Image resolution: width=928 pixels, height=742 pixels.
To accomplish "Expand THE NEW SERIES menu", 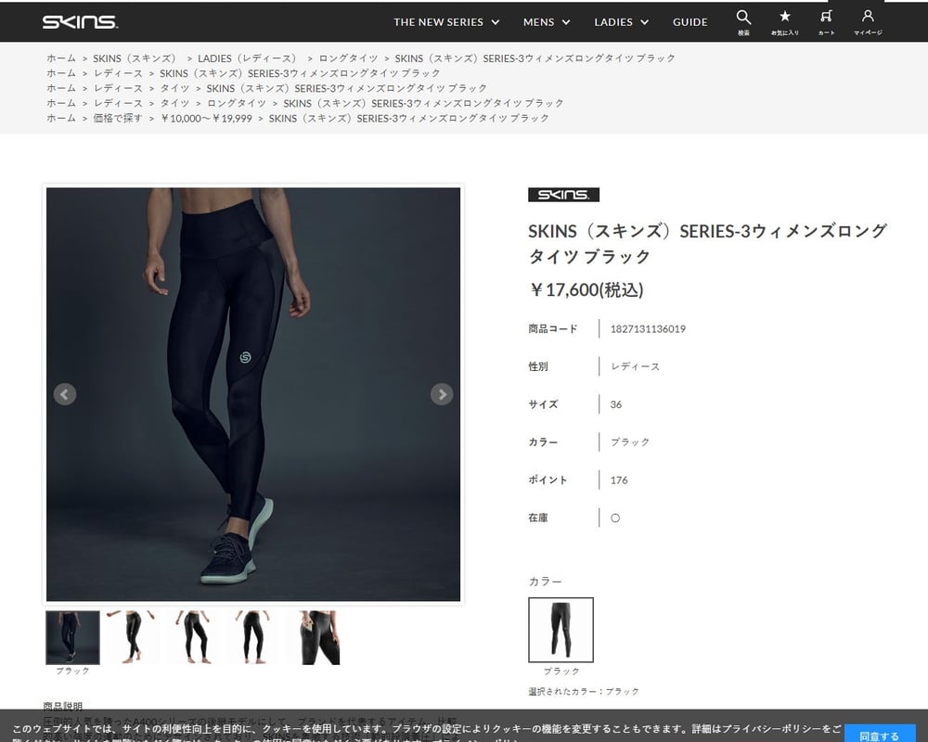I will [446, 22].
